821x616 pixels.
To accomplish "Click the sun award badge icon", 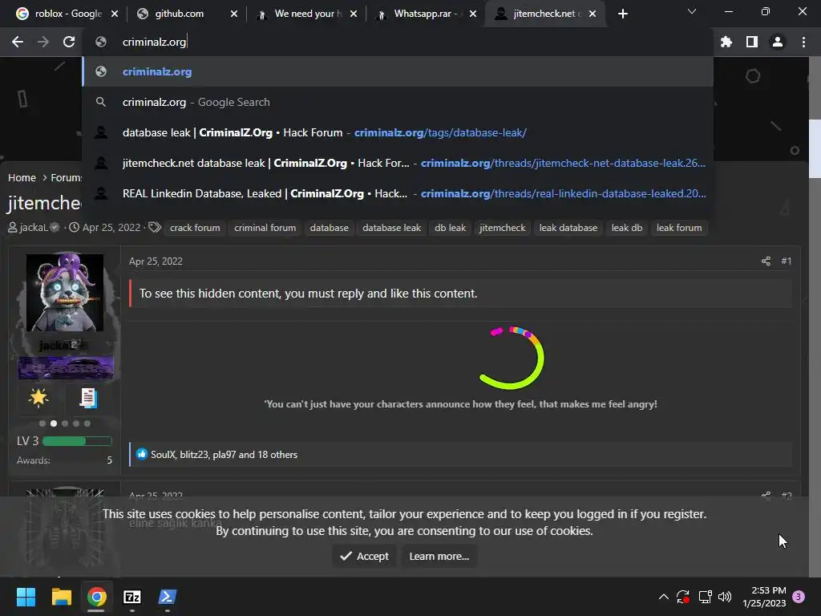I will pyautogui.click(x=38, y=398).
